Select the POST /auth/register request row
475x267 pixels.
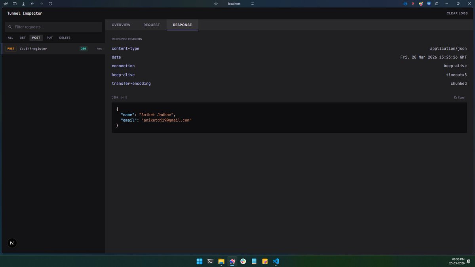click(x=53, y=49)
